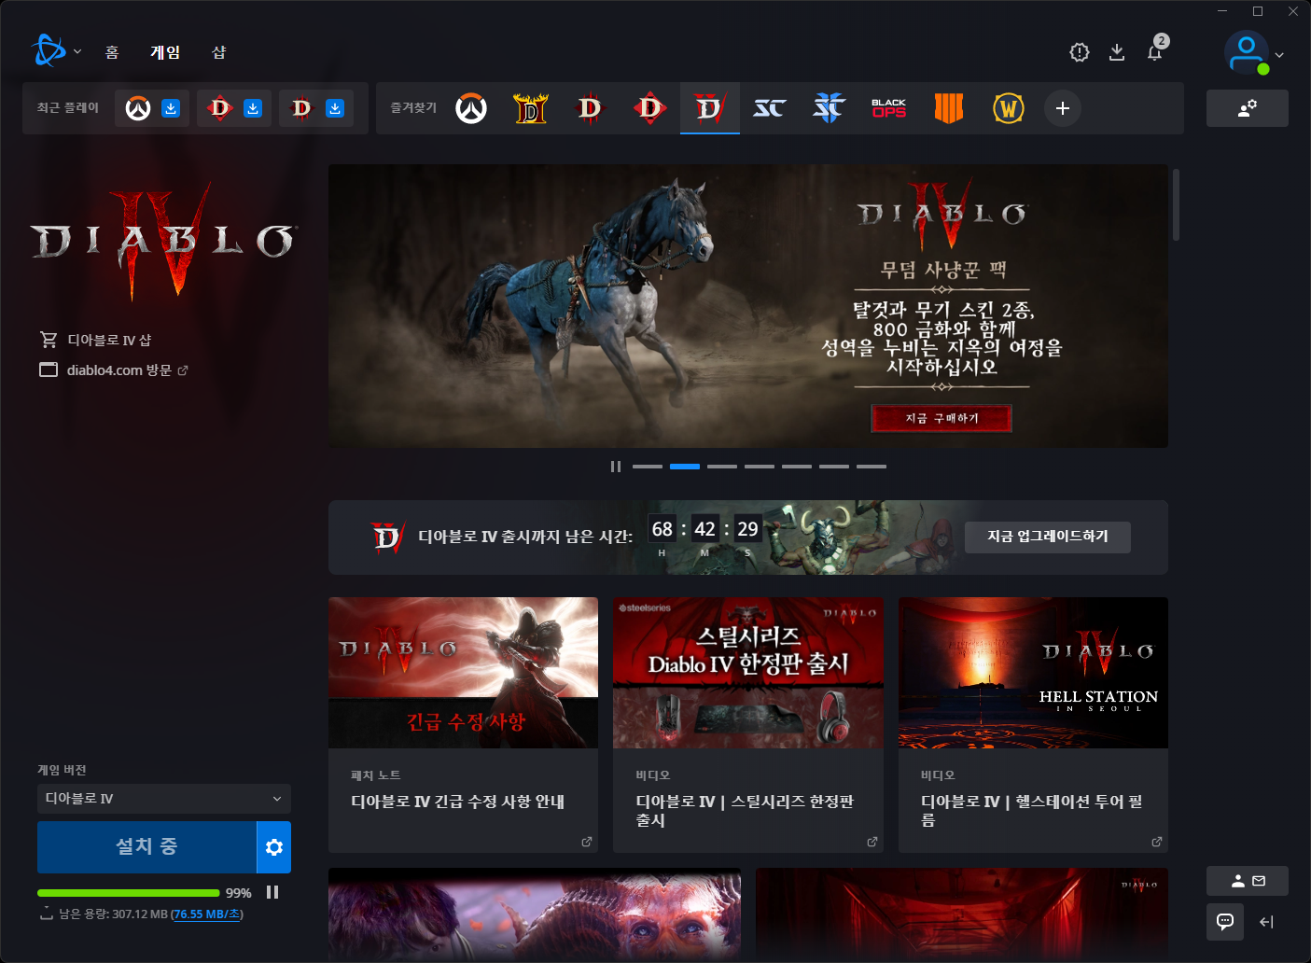Image resolution: width=1311 pixels, height=963 pixels.
Task: Select Overwatch in favorites bar
Action: tap(471, 108)
